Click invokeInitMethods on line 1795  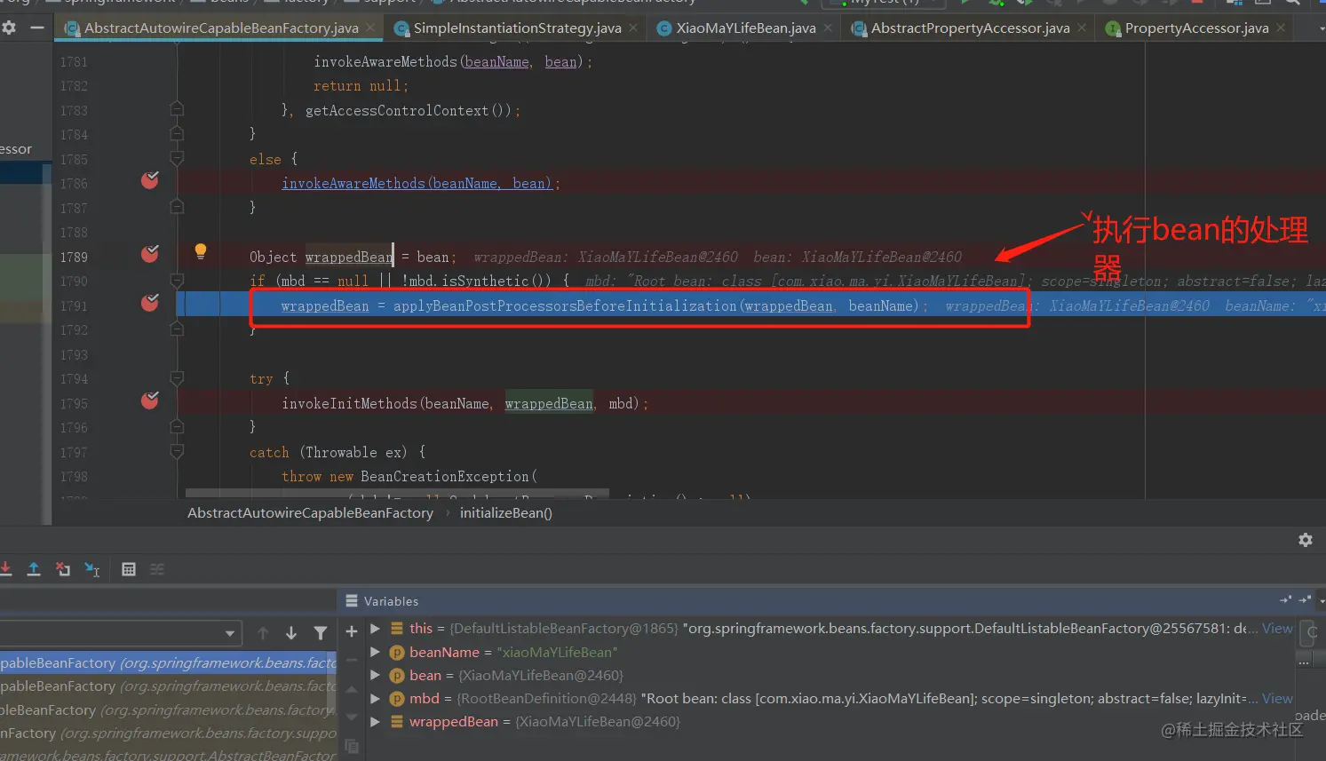pos(349,403)
